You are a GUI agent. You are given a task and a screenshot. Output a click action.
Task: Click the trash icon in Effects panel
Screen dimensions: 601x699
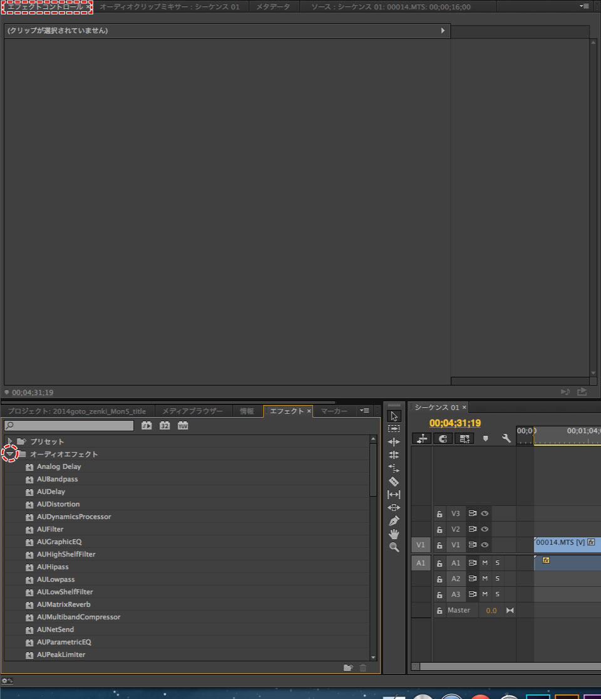363,668
